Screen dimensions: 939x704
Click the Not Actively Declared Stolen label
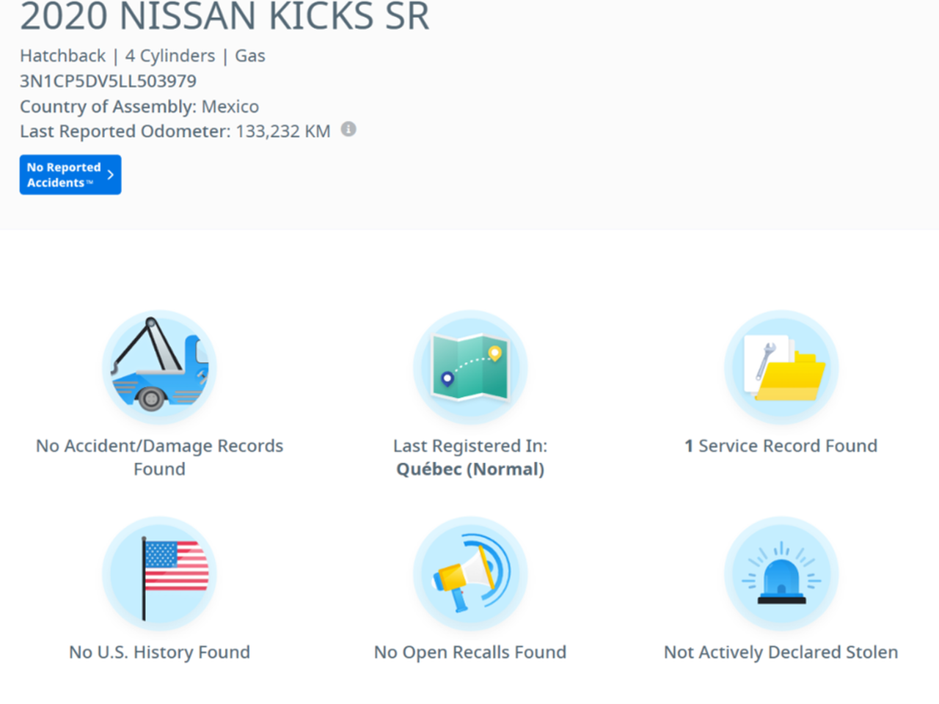point(781,652)
